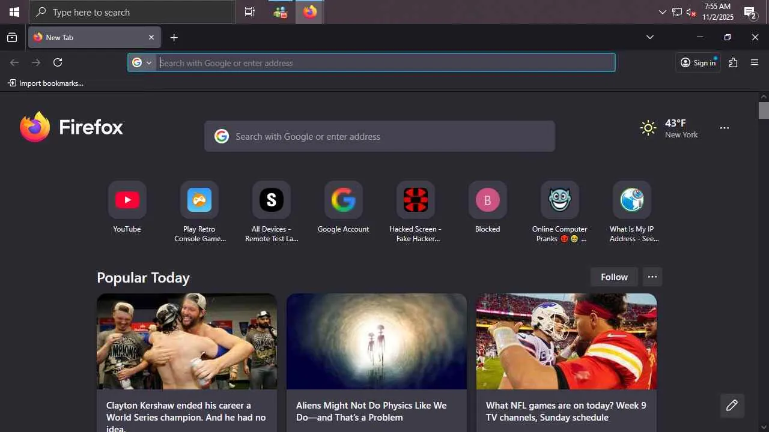This screenshot has height=432, width=769.
Task: Go back one page
Action: tap(14, 62)
